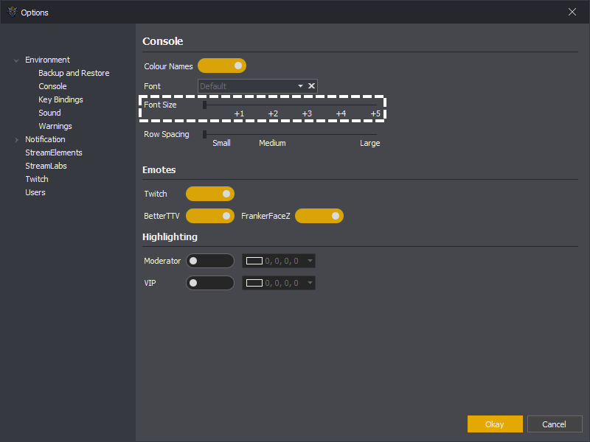Click the Cancel button
590x442 pixels.
click(x=555, y=424)
